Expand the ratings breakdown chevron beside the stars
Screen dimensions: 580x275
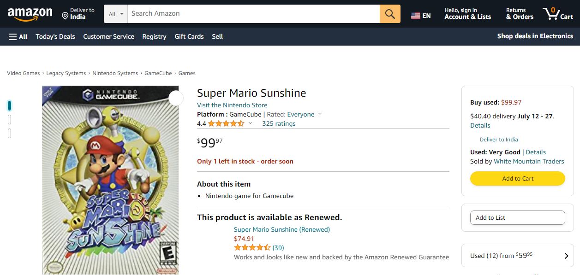(x=250, y=123)
